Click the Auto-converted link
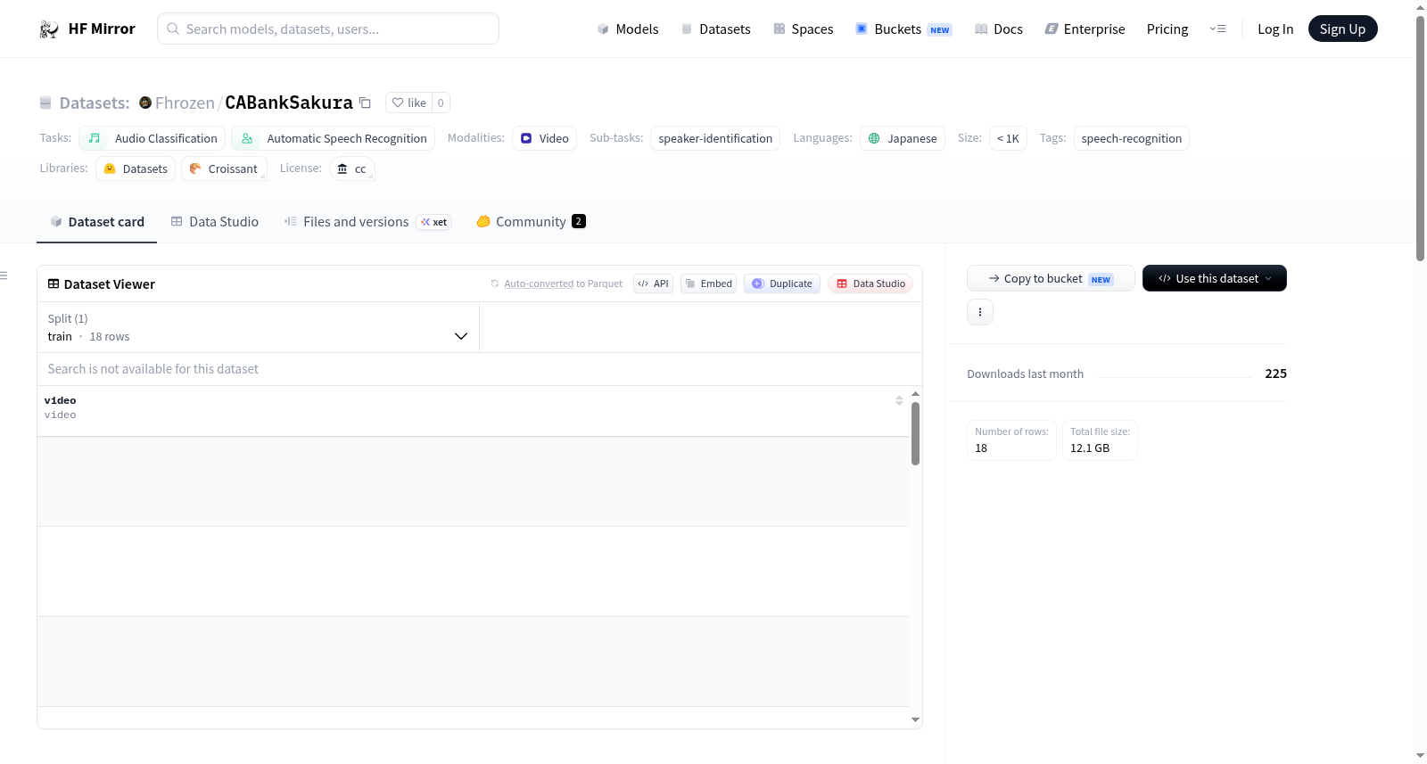 (x=539, y=283)
